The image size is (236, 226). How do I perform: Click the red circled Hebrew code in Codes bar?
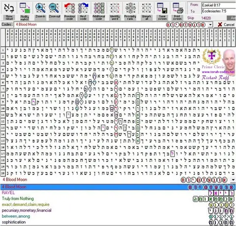pyautogui.click(x=185, y=25)
